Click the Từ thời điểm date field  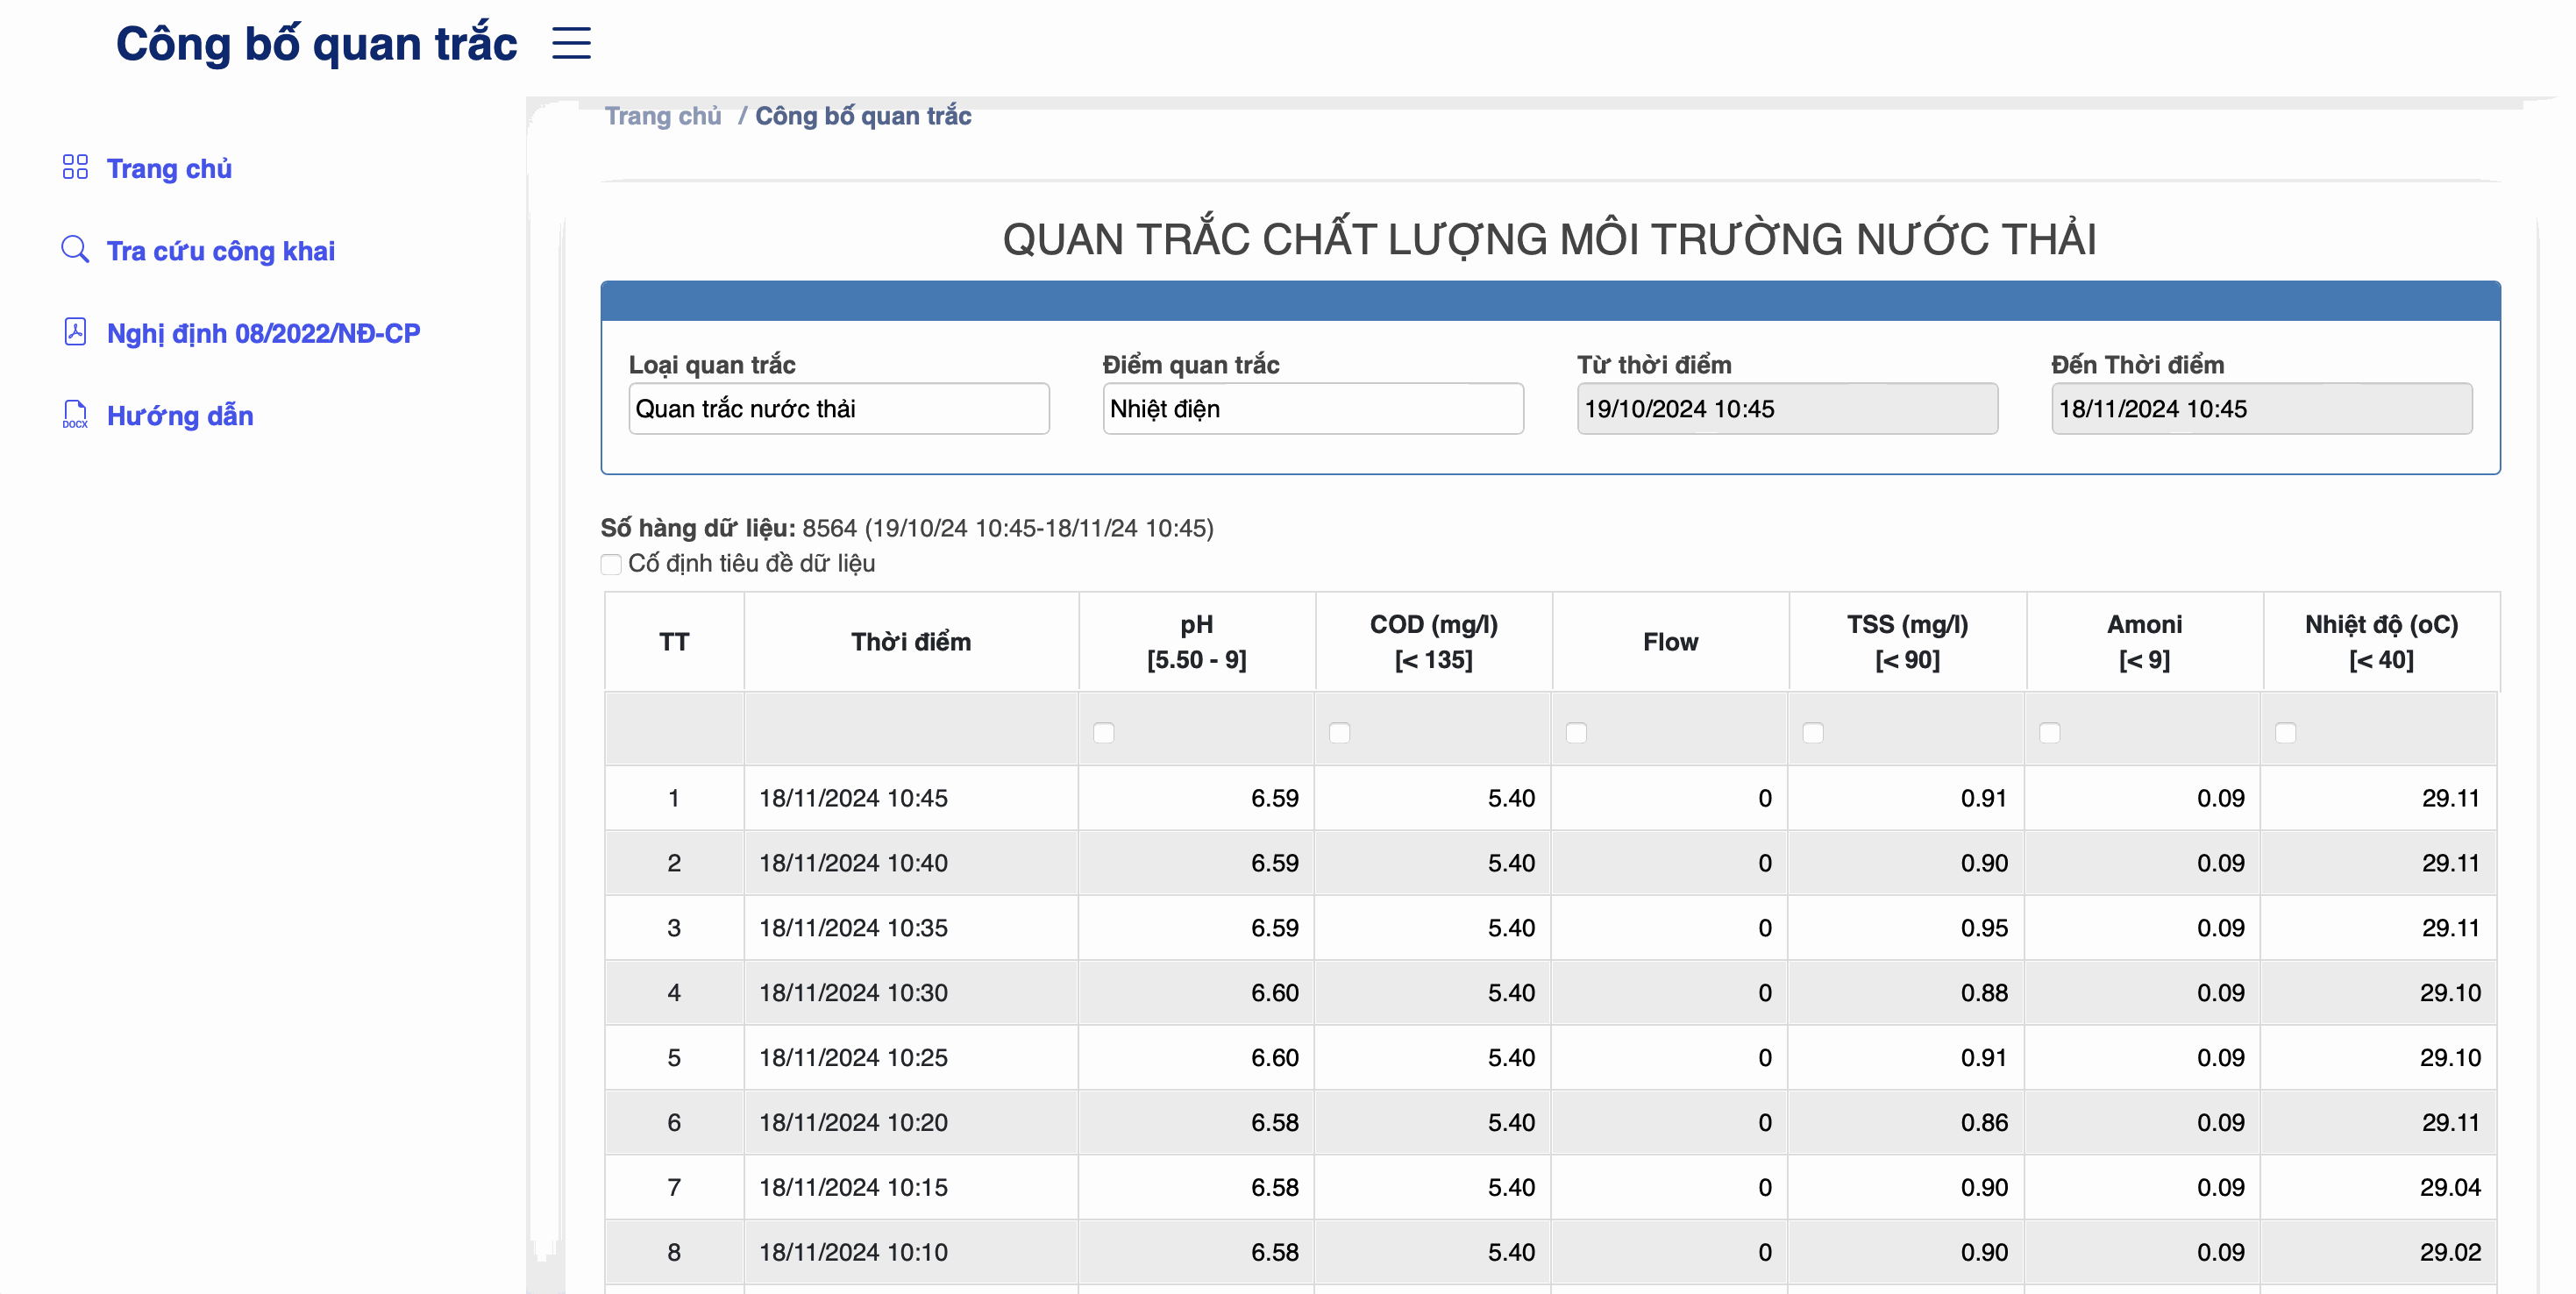1787,408
